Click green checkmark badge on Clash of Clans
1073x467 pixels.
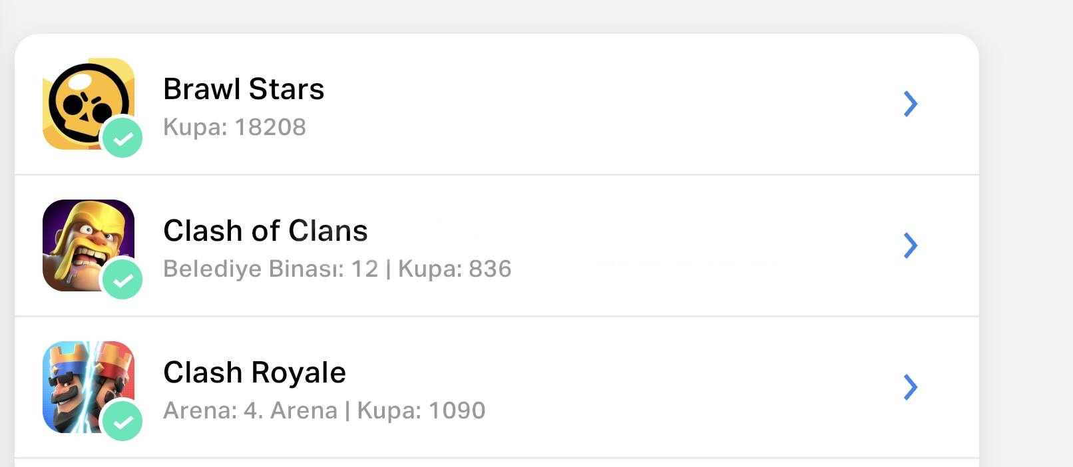[122, 279]
